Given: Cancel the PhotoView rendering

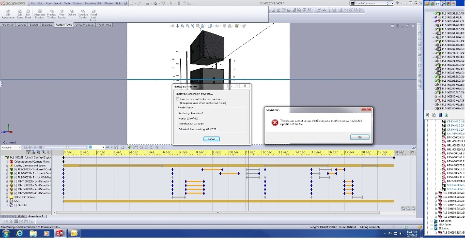Looking at the screenshot, I should coord(212,139).
